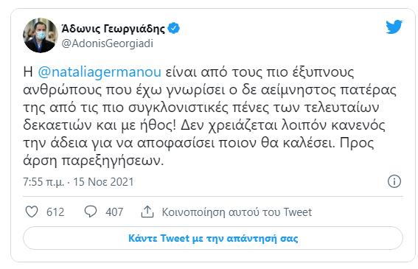Click the blue verified badge
This screenshot has height=269, width=418.
click(173, 28)
